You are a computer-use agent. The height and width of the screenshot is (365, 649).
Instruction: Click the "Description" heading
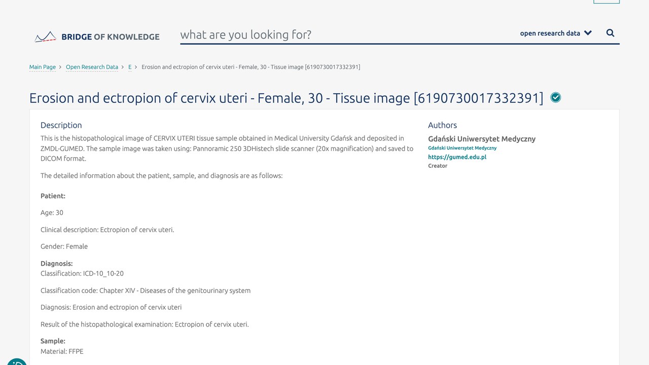(x=61, y=125)
